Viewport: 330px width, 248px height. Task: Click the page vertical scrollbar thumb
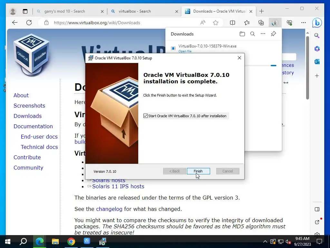(307, 67)
